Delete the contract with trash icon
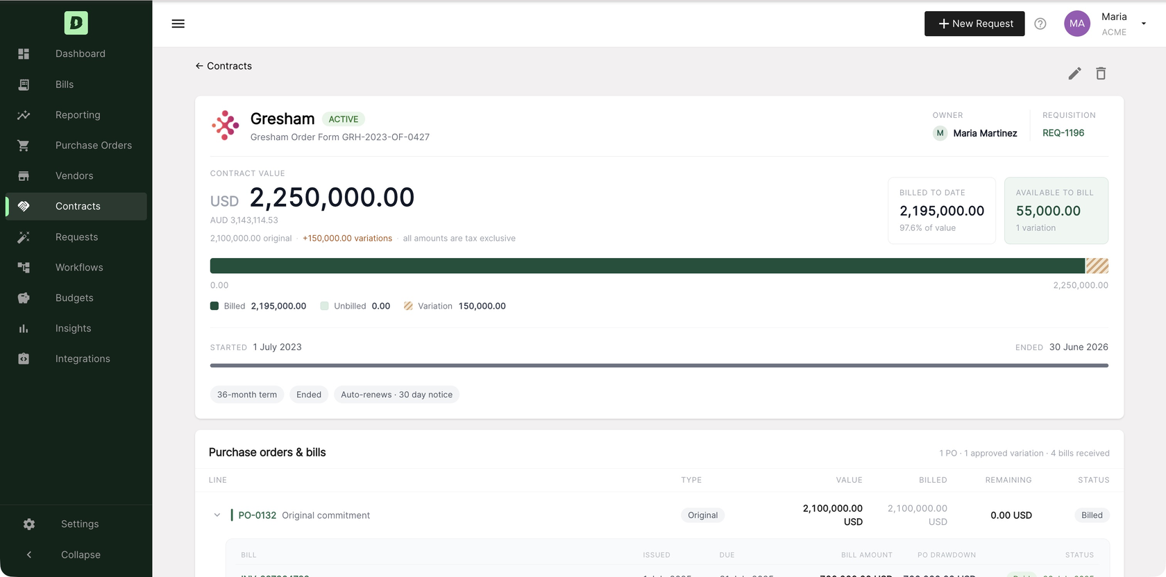 tap(1101, 74)
